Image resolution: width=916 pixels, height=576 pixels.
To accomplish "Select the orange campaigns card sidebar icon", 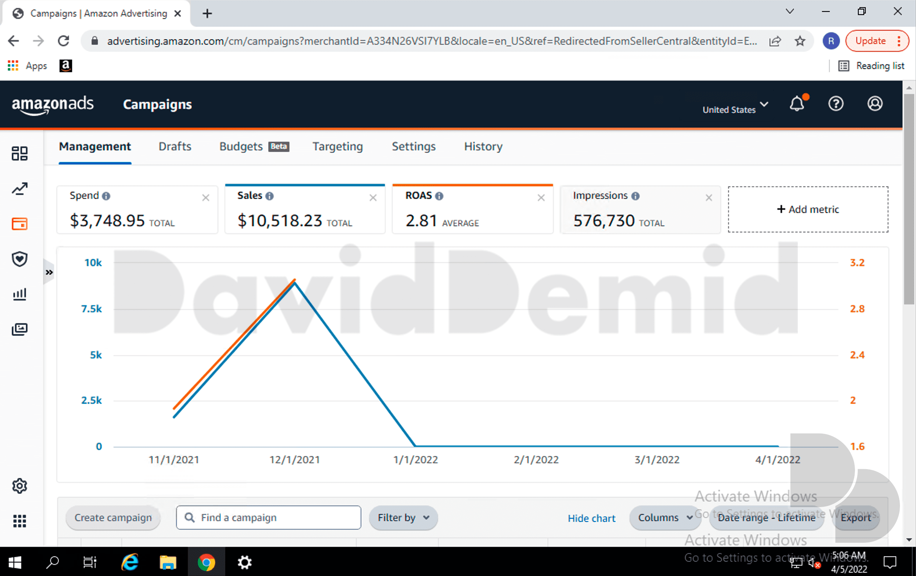I will pyautogui.click(x=20, y=224).
